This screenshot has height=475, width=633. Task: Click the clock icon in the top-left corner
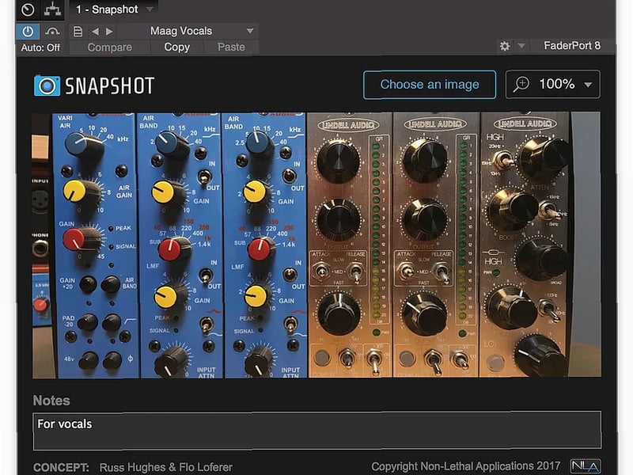coord(26,9)
